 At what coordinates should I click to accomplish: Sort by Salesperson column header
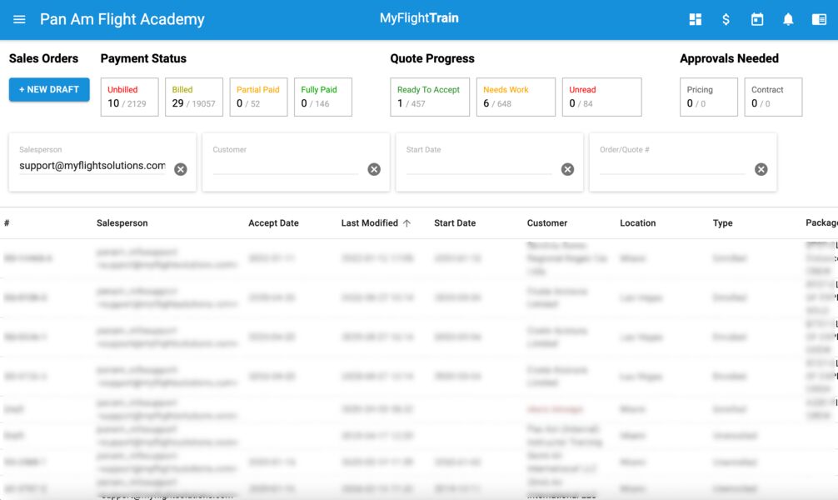pyautogui.click(x=122, y=223)
